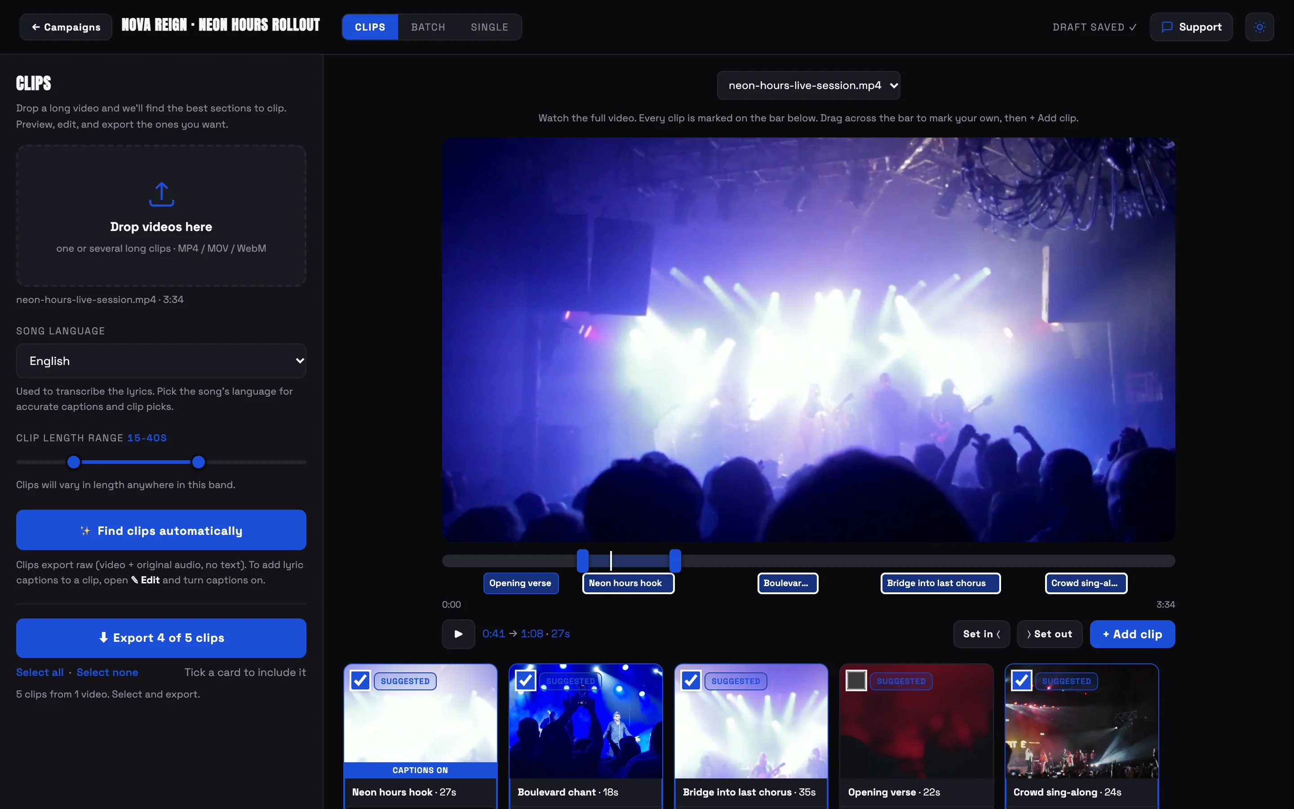Click the minimum clip length slider handle
The height and width of the screenshot is (809, 1294).
(74, 462)
